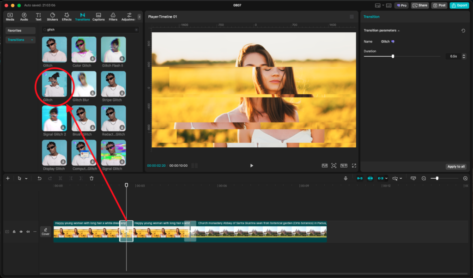Zoom in the timeline
Viewport: 473px width, 278px height.
click(466, 178)
